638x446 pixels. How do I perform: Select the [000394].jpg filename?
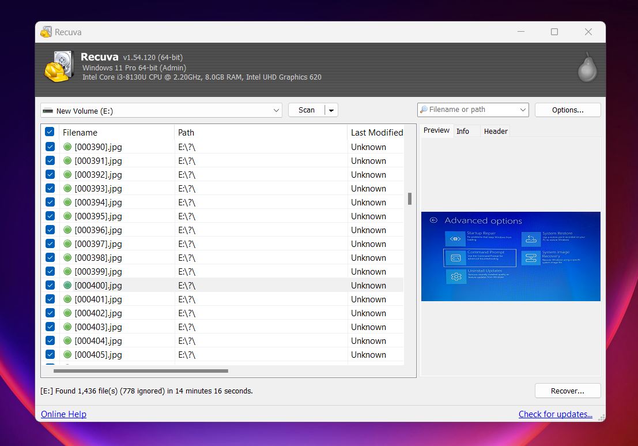tap(98, 203)
